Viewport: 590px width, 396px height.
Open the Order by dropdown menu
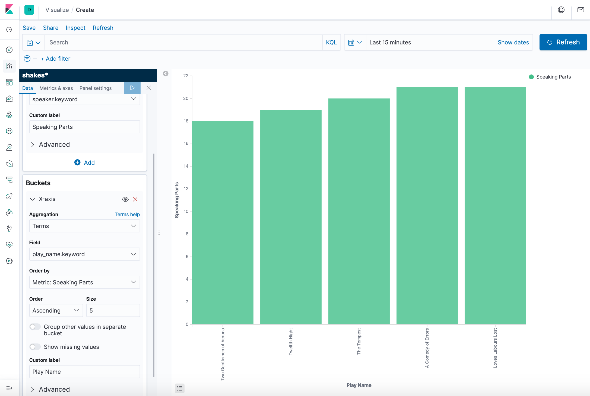click(x=85, y=282)
